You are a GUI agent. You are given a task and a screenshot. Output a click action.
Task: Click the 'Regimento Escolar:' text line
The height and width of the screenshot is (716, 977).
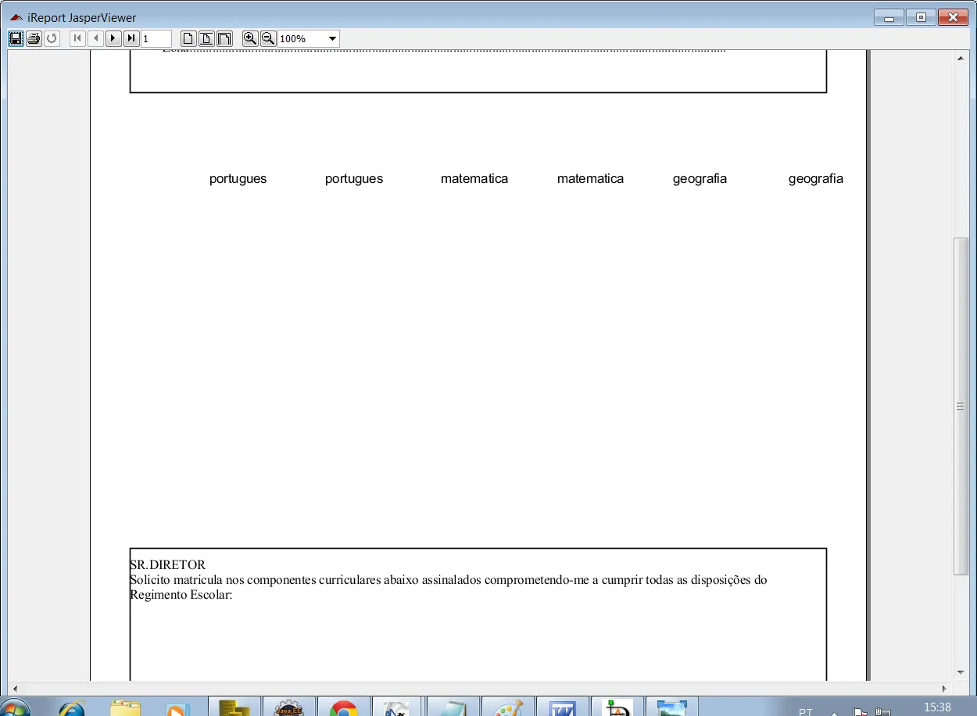181,595
